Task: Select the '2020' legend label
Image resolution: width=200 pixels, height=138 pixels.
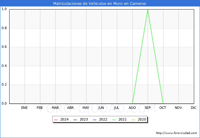Action: pos(142,120)
